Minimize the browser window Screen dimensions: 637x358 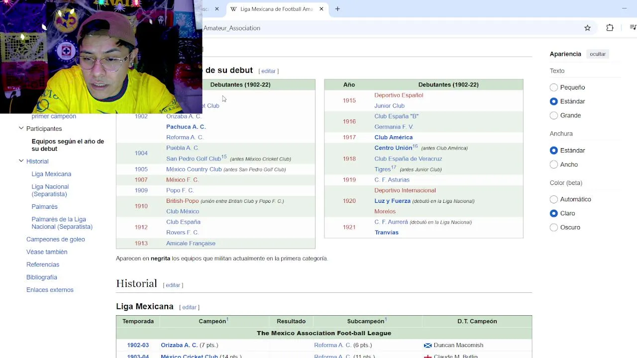point(624,8)
